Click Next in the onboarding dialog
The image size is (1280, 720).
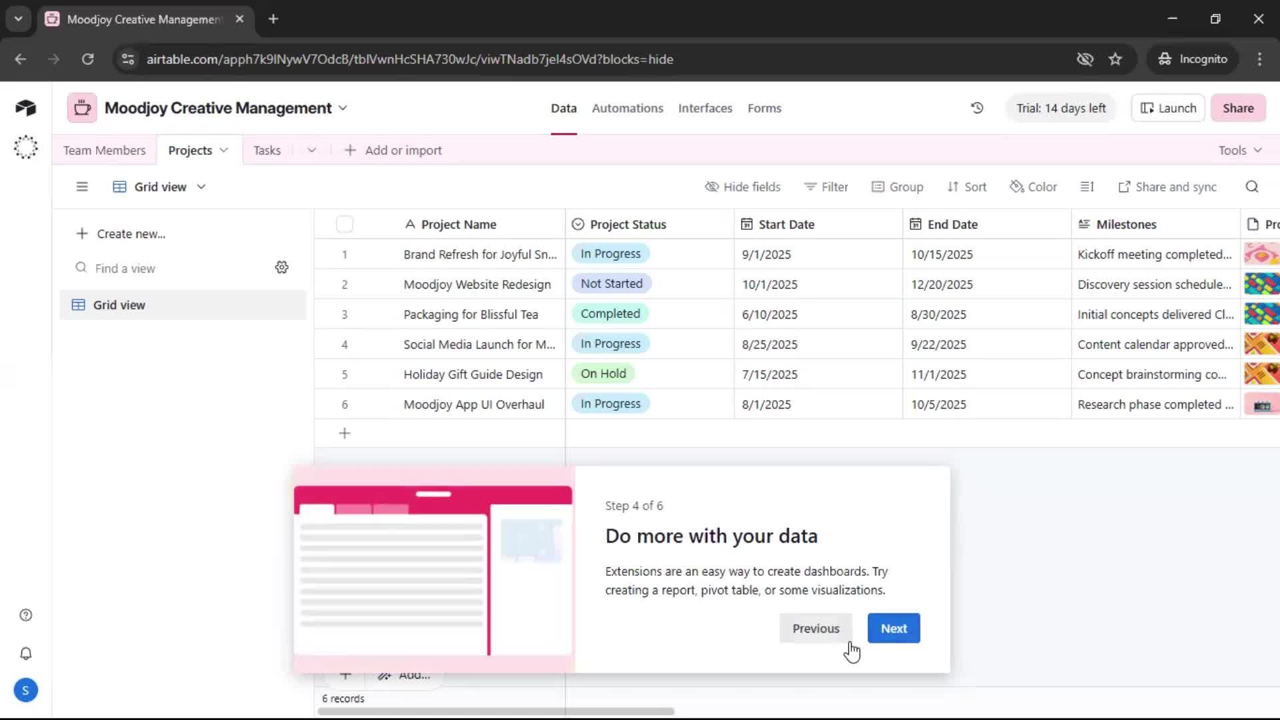(x=894, y=628)
